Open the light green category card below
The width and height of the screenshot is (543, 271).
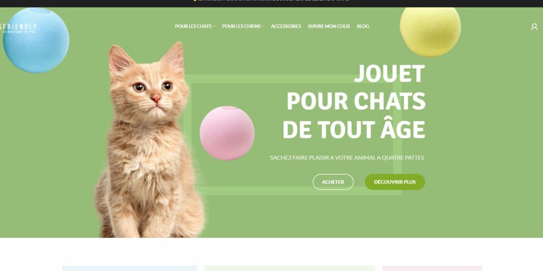click(x=290, y=268)
